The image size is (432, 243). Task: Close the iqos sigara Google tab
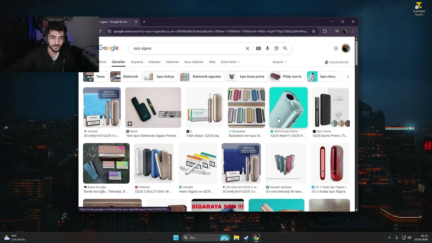(136, 22)
